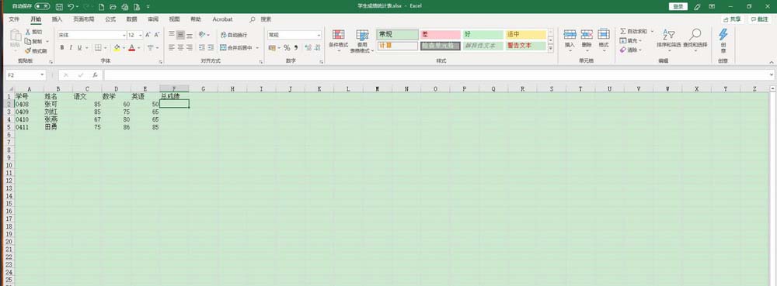
Task: Click the Save icon in quick access toolbar
Action: pyautogui.click(x=60, y=6)
